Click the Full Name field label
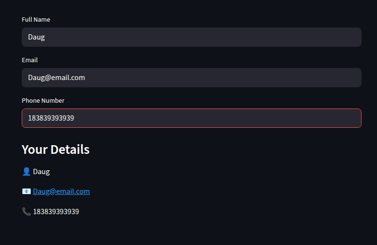Image resolution: width=377 pixels, height=245 pixels. (36, 19)
